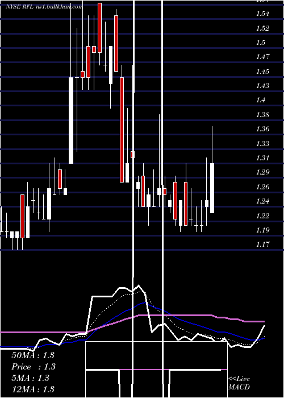284x398 pixels.
Task: Click the '50MA : 1.3' legend text
Action: (33, 355)
